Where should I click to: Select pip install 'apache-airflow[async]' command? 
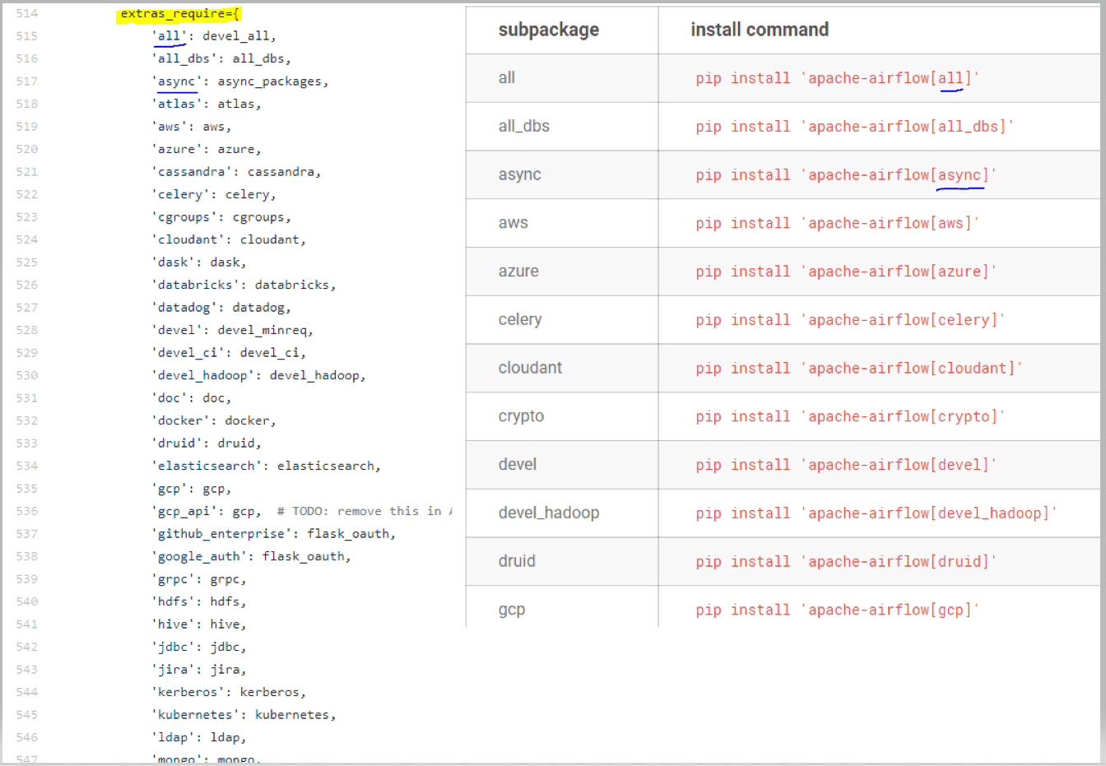(x=846, y=175)
